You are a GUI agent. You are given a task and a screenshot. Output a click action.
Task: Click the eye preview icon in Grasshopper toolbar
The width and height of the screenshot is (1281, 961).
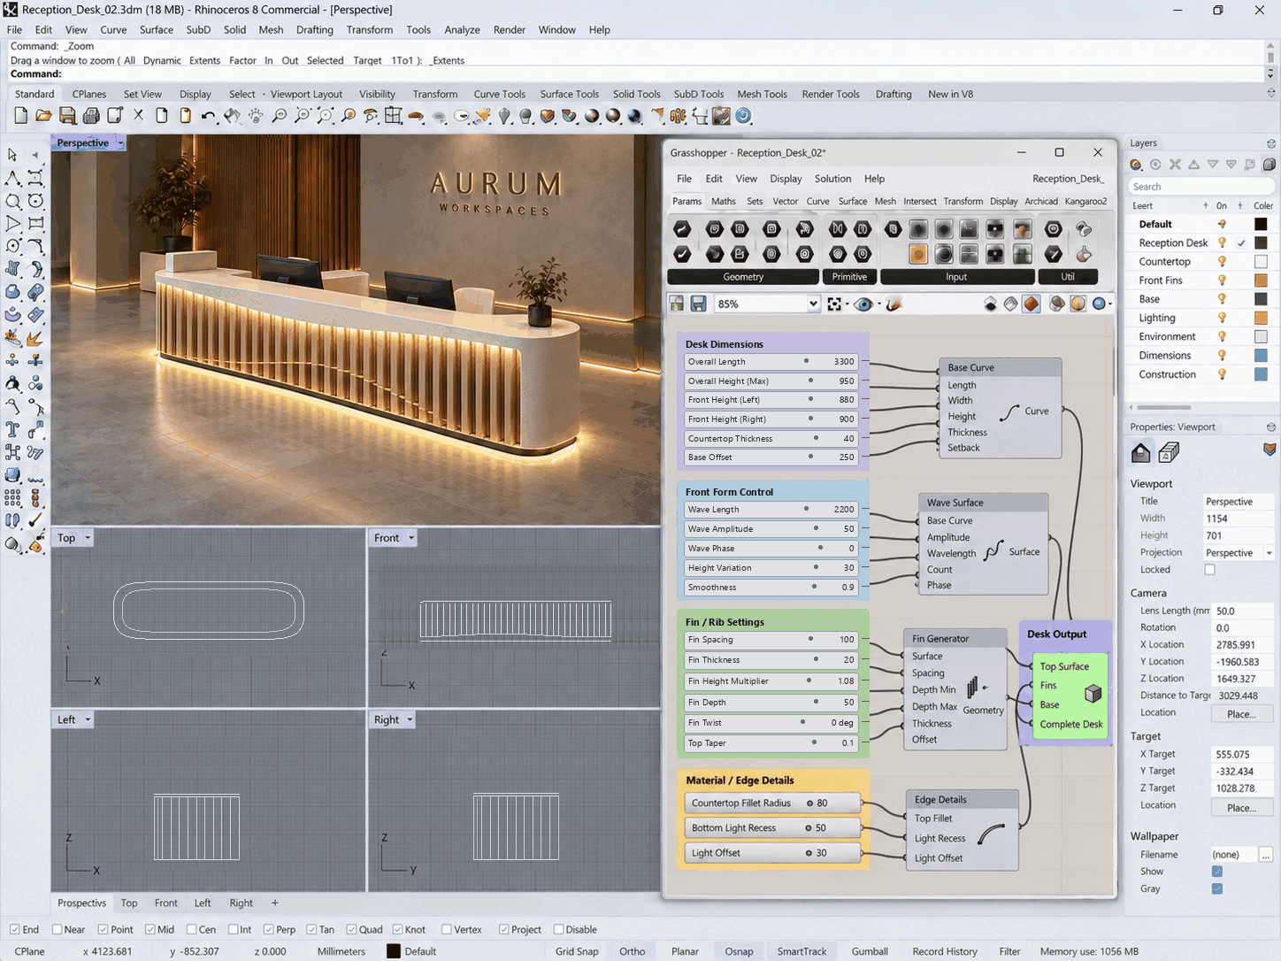pos(863,304)
